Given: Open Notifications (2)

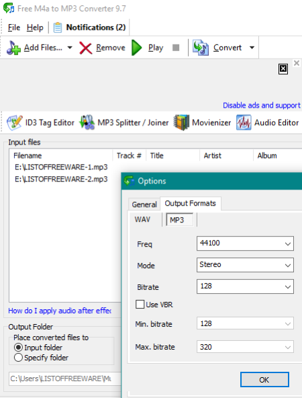Looking at the screenshot, I should coord(96,28).
